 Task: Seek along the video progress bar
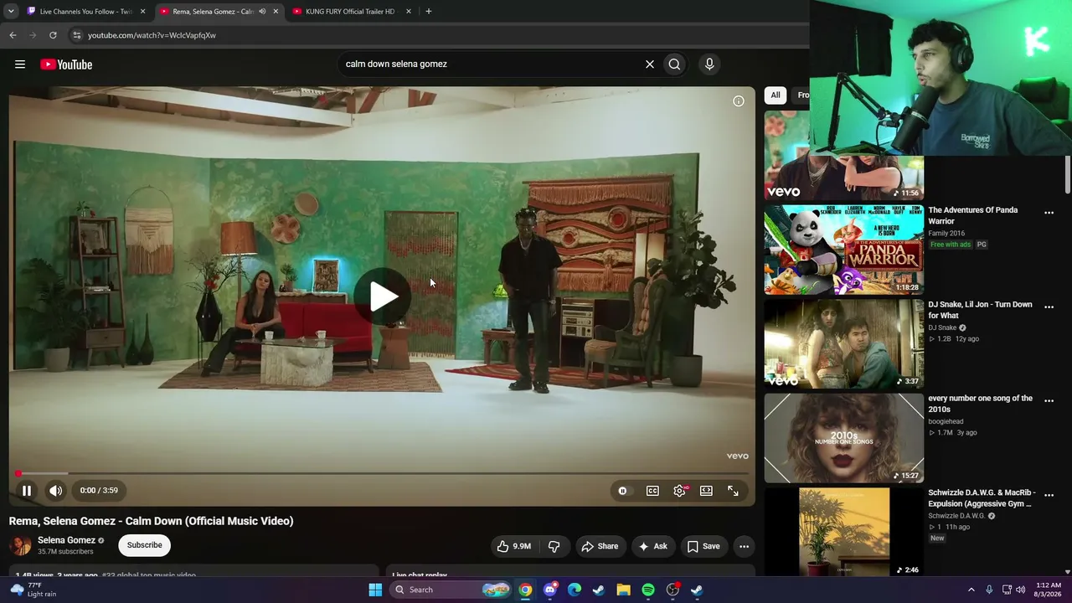point(382,474)
